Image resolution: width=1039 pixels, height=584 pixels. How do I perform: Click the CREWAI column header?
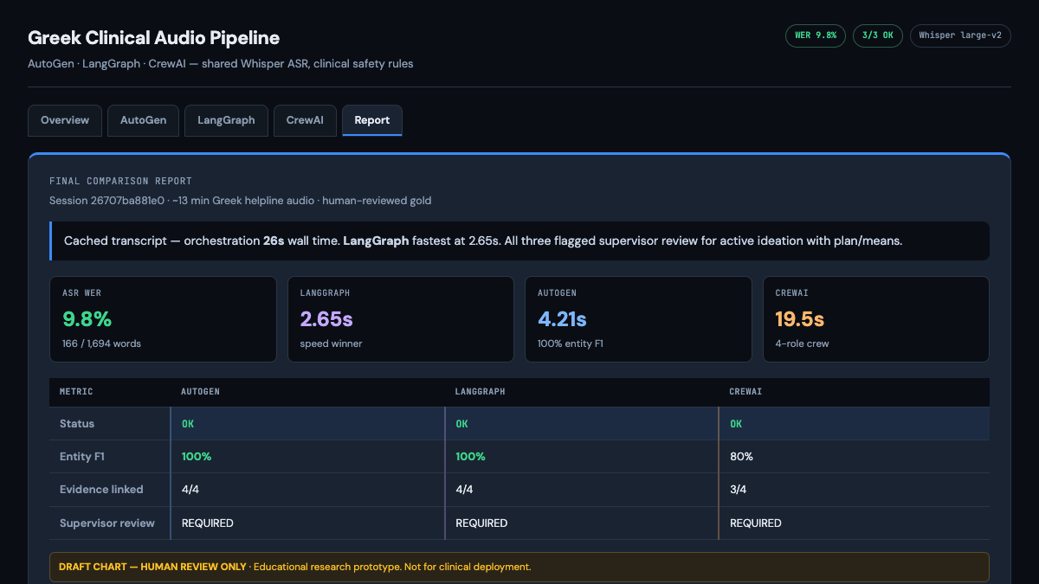coord(746,392)
